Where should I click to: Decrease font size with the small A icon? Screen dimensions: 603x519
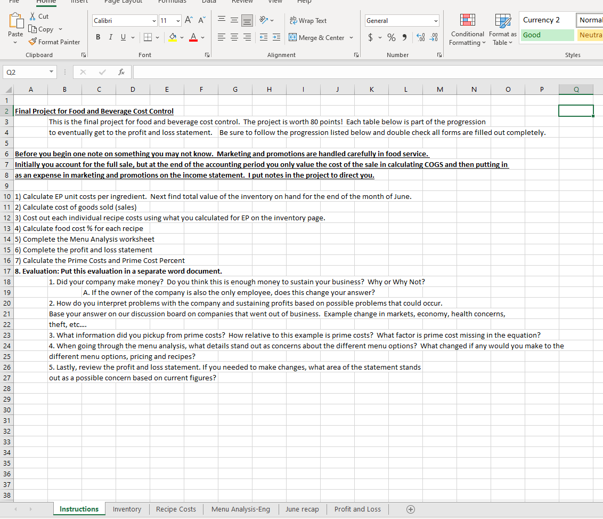point(201,20)
